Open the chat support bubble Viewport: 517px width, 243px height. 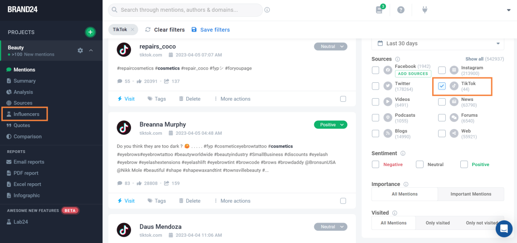click(x=504, y=229)
